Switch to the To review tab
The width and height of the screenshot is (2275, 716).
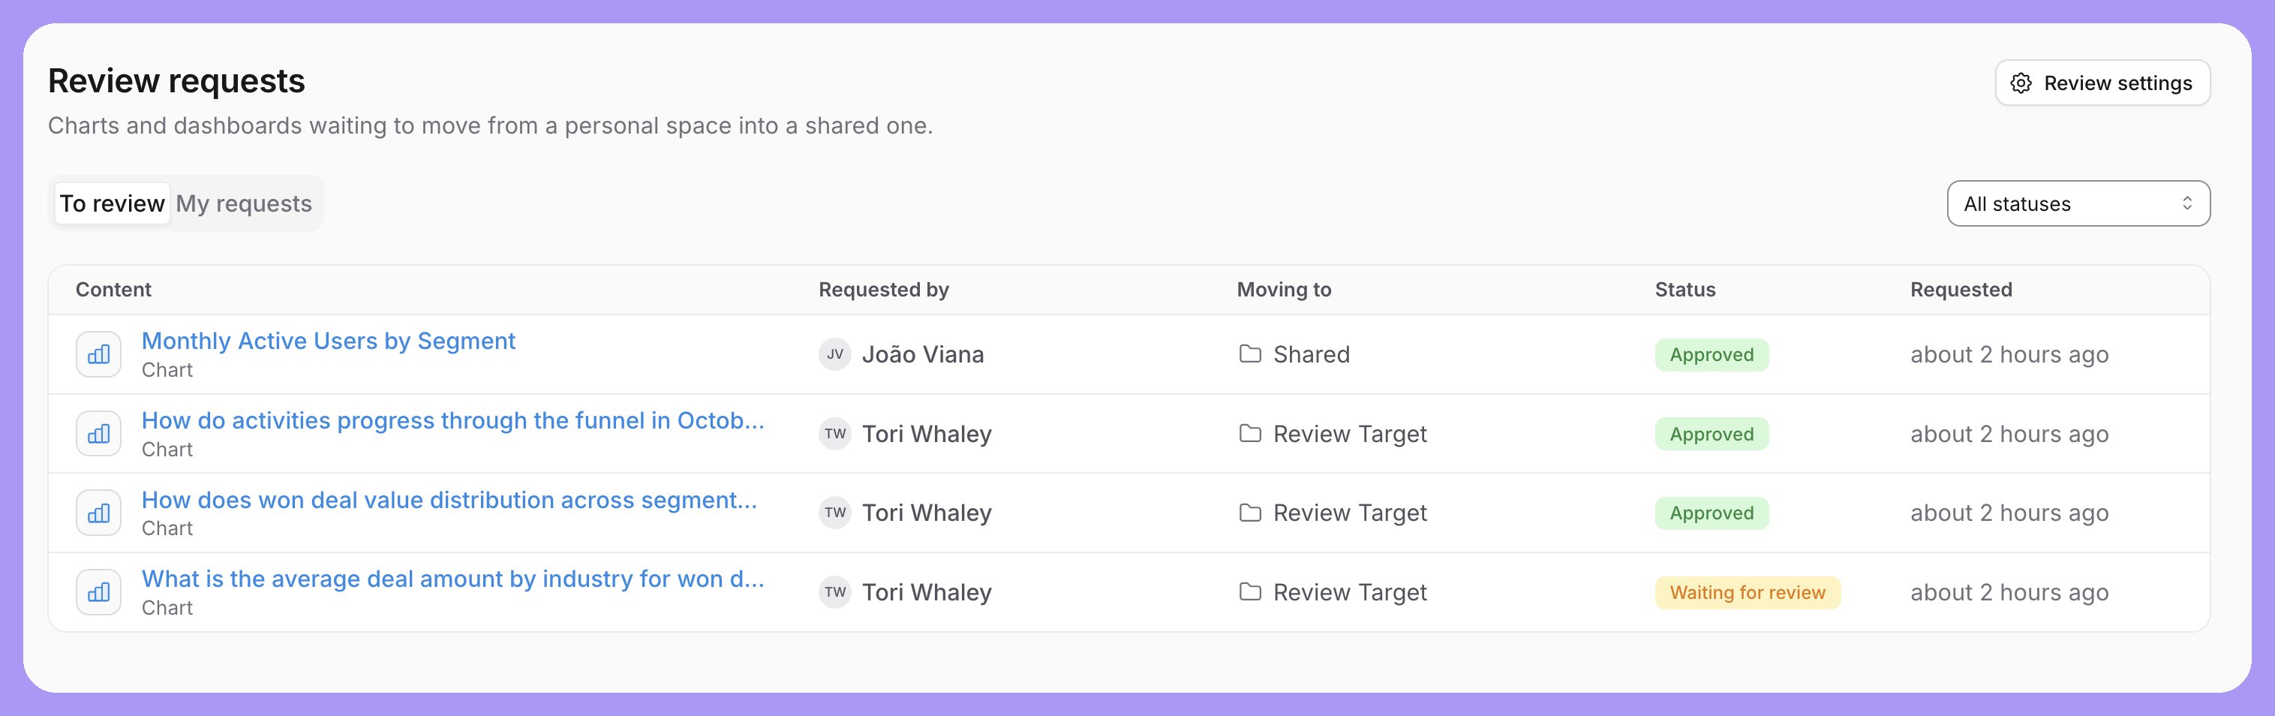112,204
